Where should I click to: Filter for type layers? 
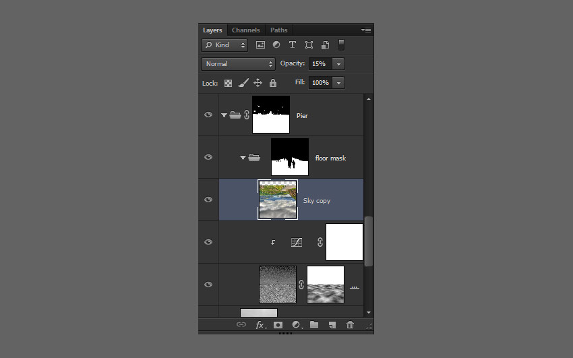(x=293, y=44)
